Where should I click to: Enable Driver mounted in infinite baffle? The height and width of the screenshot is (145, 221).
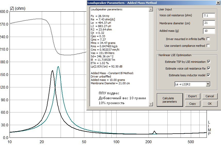(x=208, y=39)
